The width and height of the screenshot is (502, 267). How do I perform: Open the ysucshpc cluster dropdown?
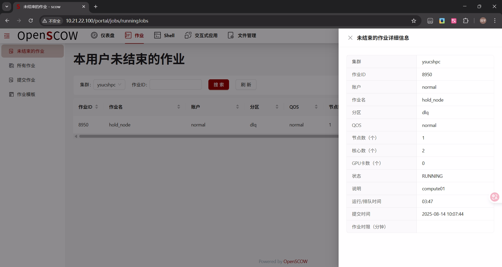point(109,84)
